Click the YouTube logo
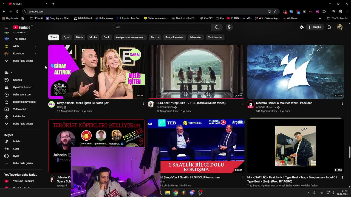 [x=21, y=27]
